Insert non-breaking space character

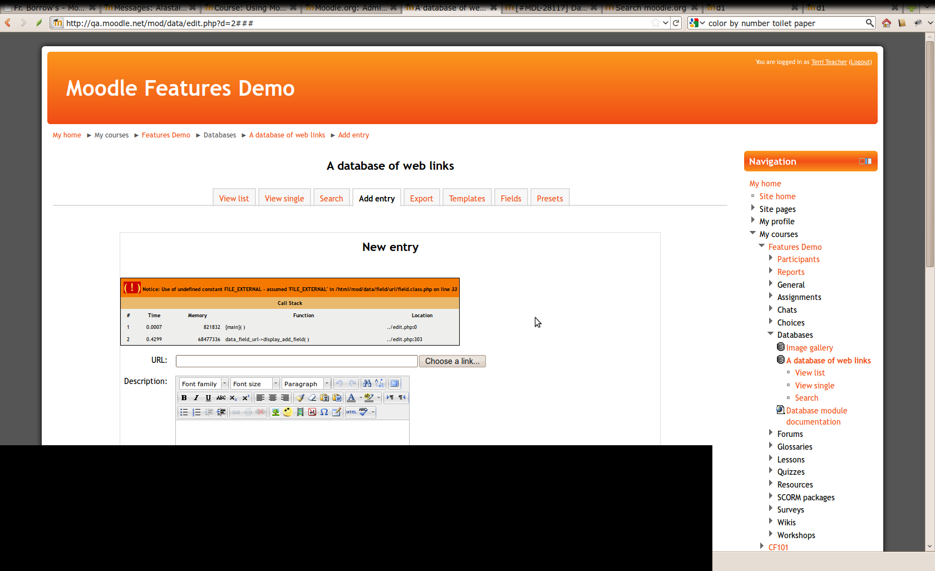312,412
